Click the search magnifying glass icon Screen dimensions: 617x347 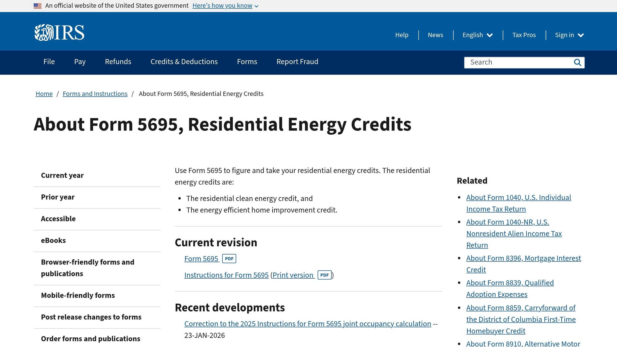point(578,62)
